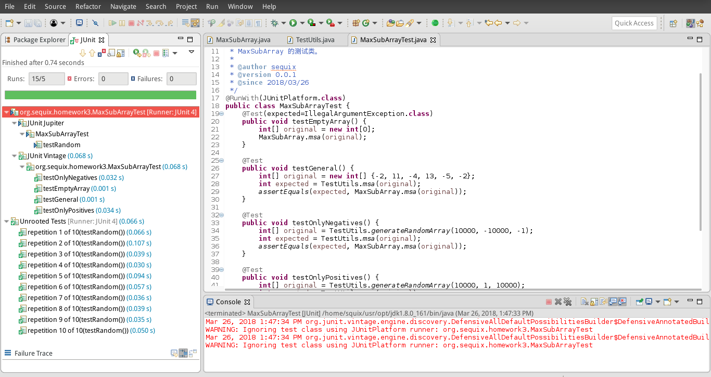Toggle Scroll Lock in Console toolbar
This screenshot has height=377, width=711.
[x=594, y=302]
